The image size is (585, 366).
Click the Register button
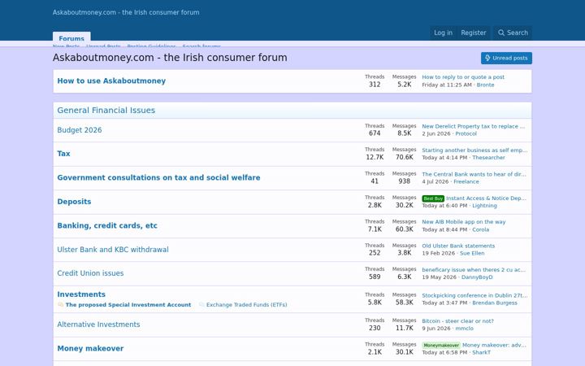click(x=474, y=33)
